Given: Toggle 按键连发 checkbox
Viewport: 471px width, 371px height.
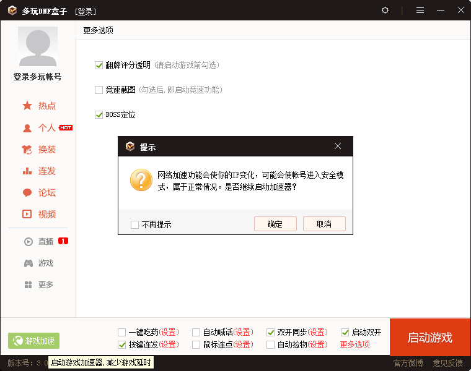Looking at the screenshot, I should tap(121, 344).
